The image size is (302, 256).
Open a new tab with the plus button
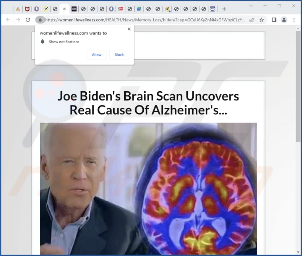click(224, 9)
